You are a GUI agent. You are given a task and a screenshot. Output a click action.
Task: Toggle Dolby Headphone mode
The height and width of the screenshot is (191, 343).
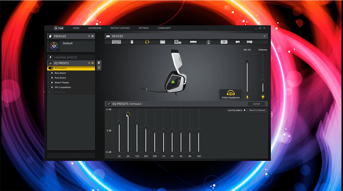point(231,94)
